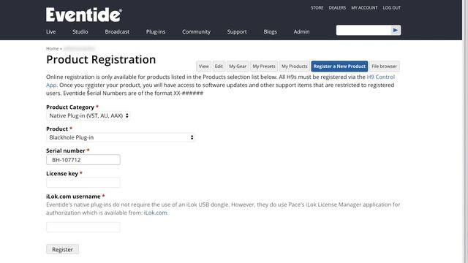Open the Plug-ins menu
Image resolution: width=468 pixels, height=263 pixels.
156,31
